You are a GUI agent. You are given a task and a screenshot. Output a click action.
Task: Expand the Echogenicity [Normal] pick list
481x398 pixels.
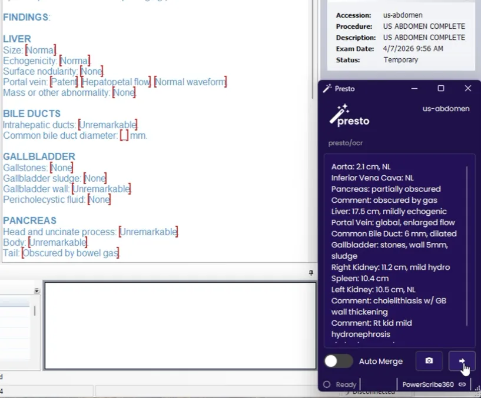(x=75, y=61)
